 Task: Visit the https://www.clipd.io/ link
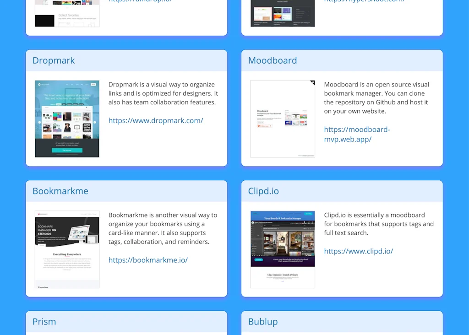tap(359, 251)
